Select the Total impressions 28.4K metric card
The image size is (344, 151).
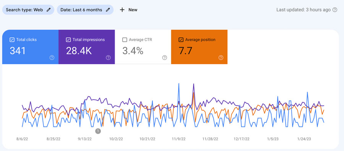click(x=87, y=47)
